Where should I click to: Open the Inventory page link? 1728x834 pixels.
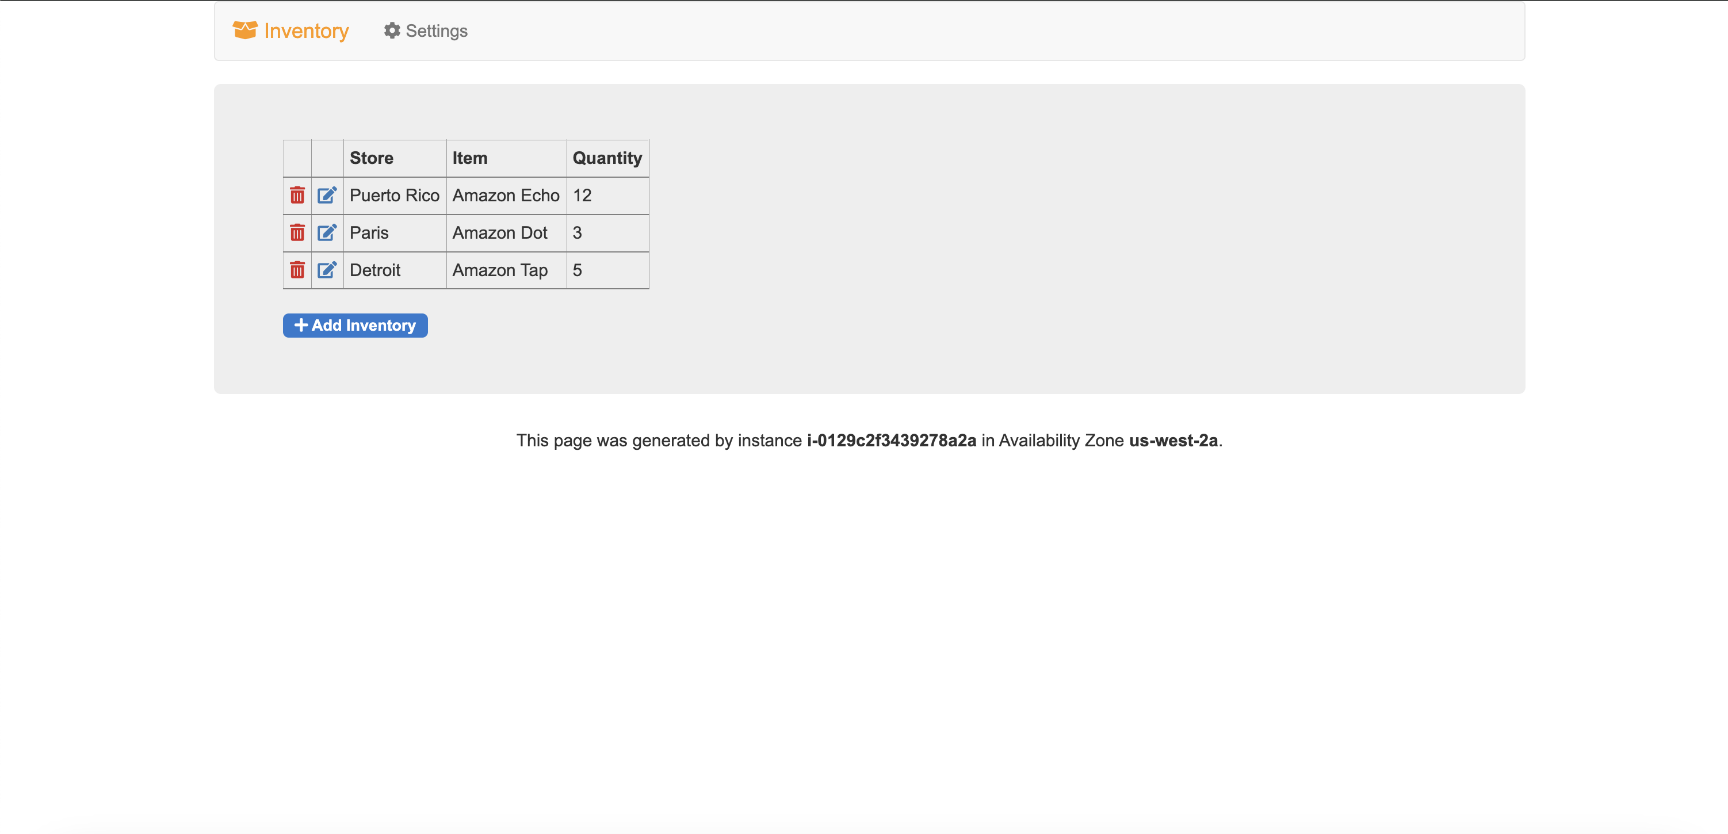tap(290, 31)
